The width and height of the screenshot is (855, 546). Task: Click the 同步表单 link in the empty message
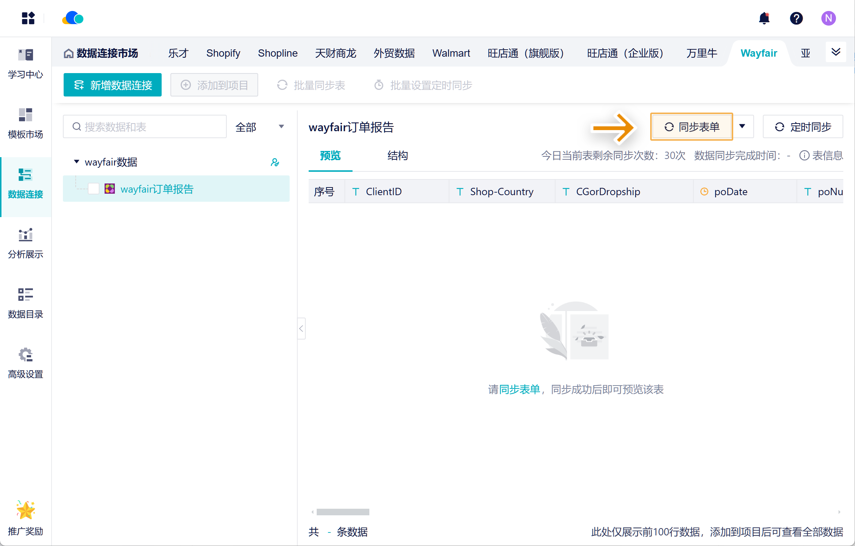click(519, 390)
